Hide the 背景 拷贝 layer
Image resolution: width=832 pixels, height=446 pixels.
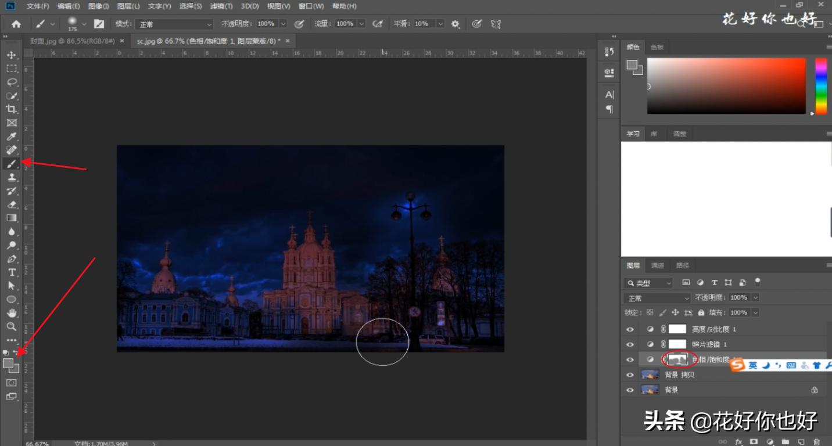630,375
